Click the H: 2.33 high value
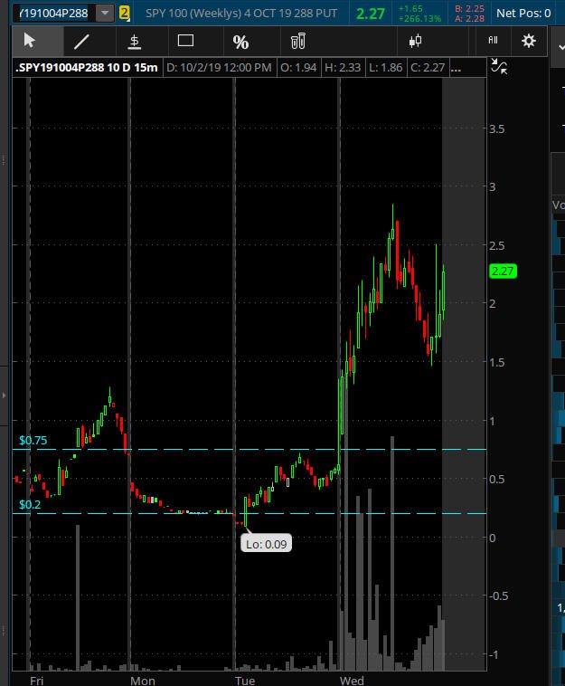565x686 pixels. click(343, 68)
